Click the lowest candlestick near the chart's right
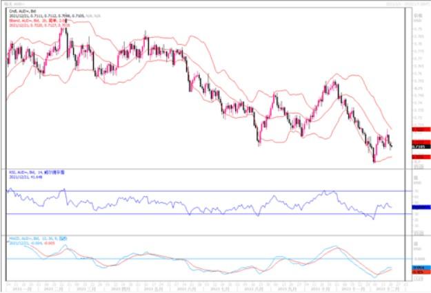Image resolution: width=431 pixels, height=293 pixels. [374, 160]
